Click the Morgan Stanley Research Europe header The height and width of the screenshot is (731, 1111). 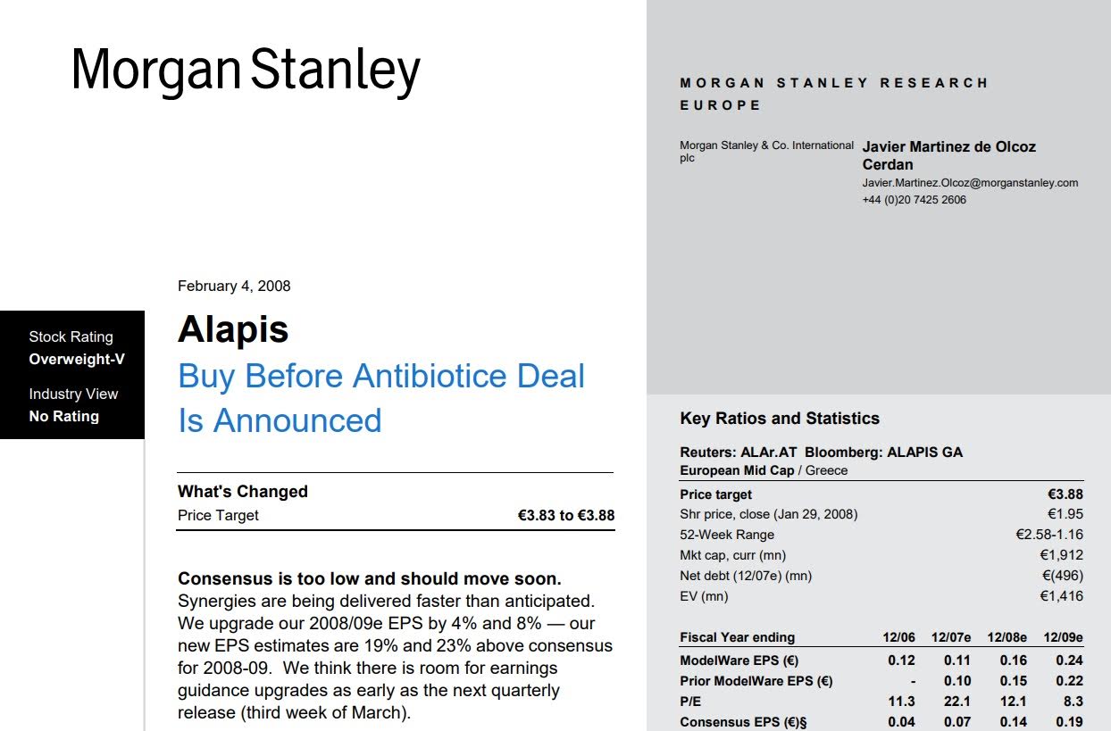[x=834, y=93]
